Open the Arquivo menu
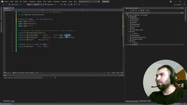Image resolution: width=187 pixels, height=105 pixels. [x=6, y=1]
